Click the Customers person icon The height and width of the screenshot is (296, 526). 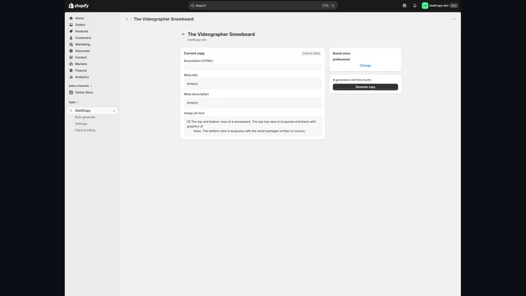coord(71,38)
